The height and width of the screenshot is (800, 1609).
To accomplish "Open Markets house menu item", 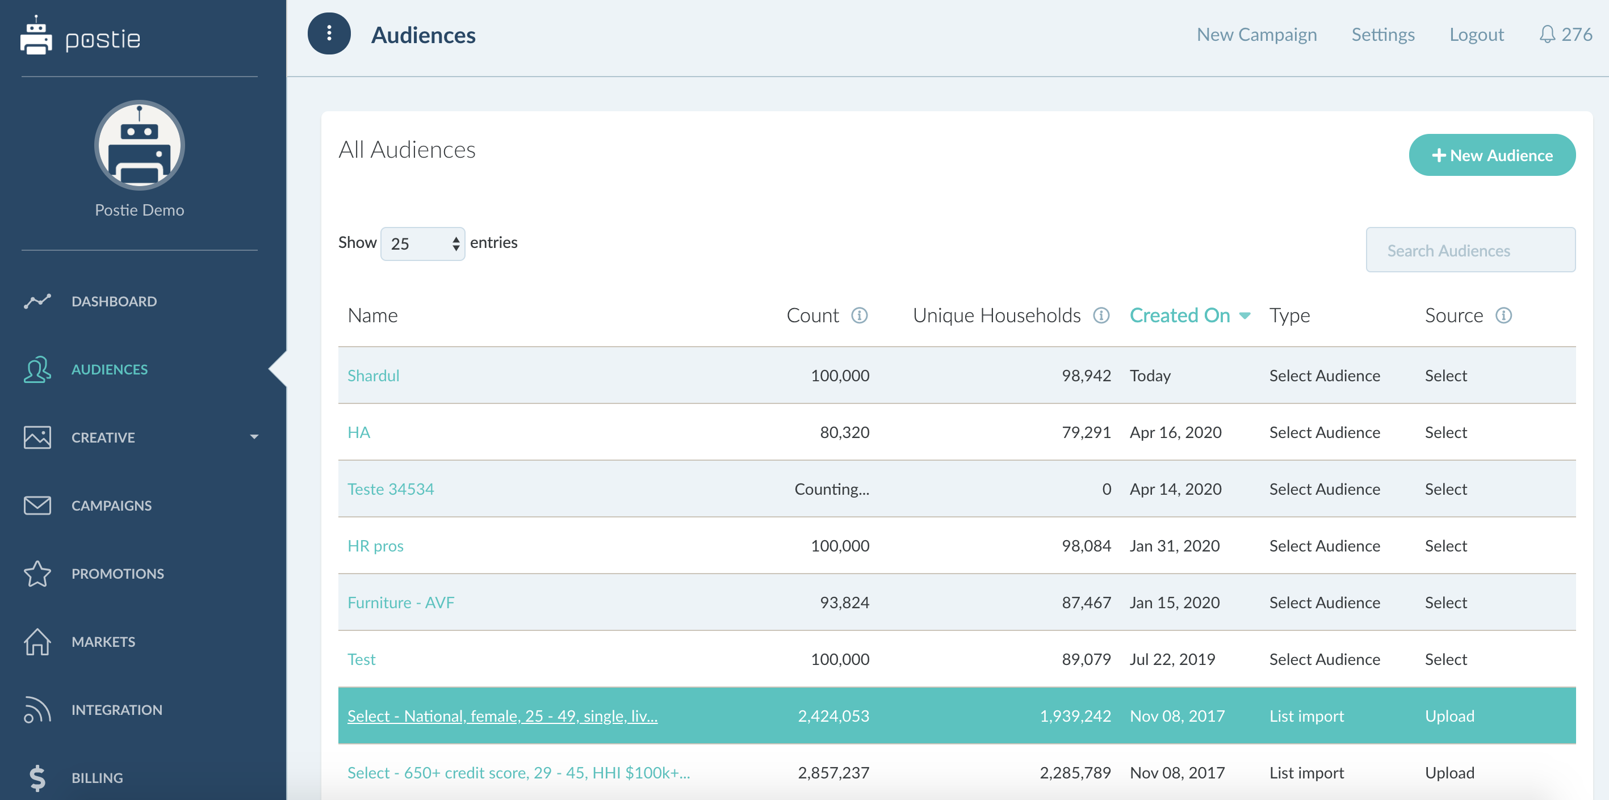I will (103, 642).
